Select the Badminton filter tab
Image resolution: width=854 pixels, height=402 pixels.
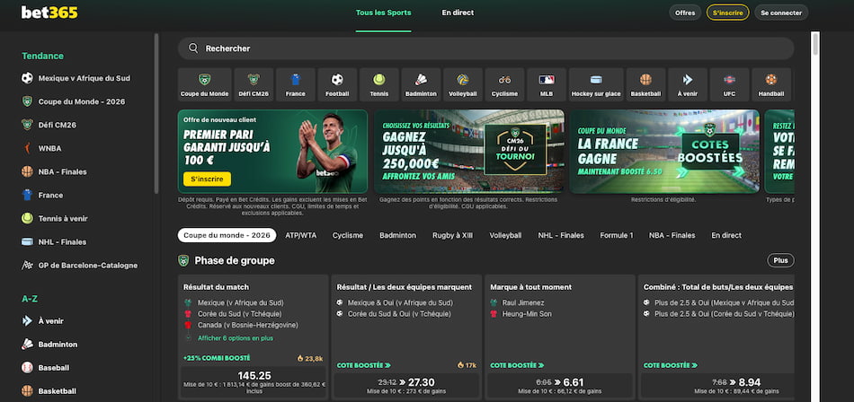pos(397,235)
